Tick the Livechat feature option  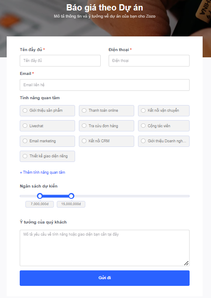click(47, 126)
